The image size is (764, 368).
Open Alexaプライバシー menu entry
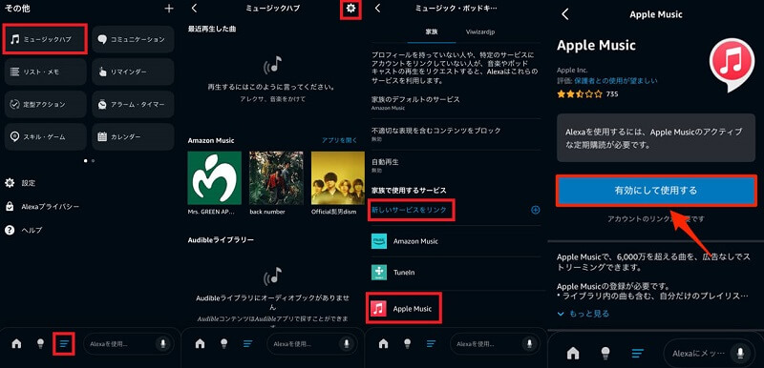pos(42,207)
